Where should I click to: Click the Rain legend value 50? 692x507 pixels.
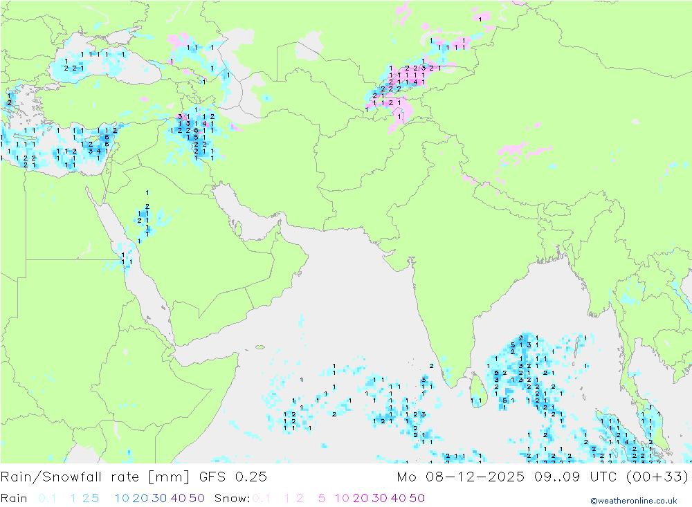coord(197,498)
